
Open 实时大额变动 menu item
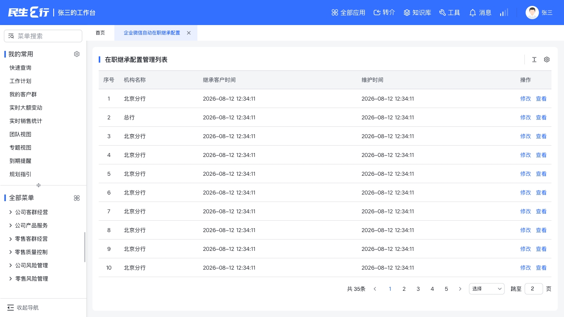pos(26,108)
